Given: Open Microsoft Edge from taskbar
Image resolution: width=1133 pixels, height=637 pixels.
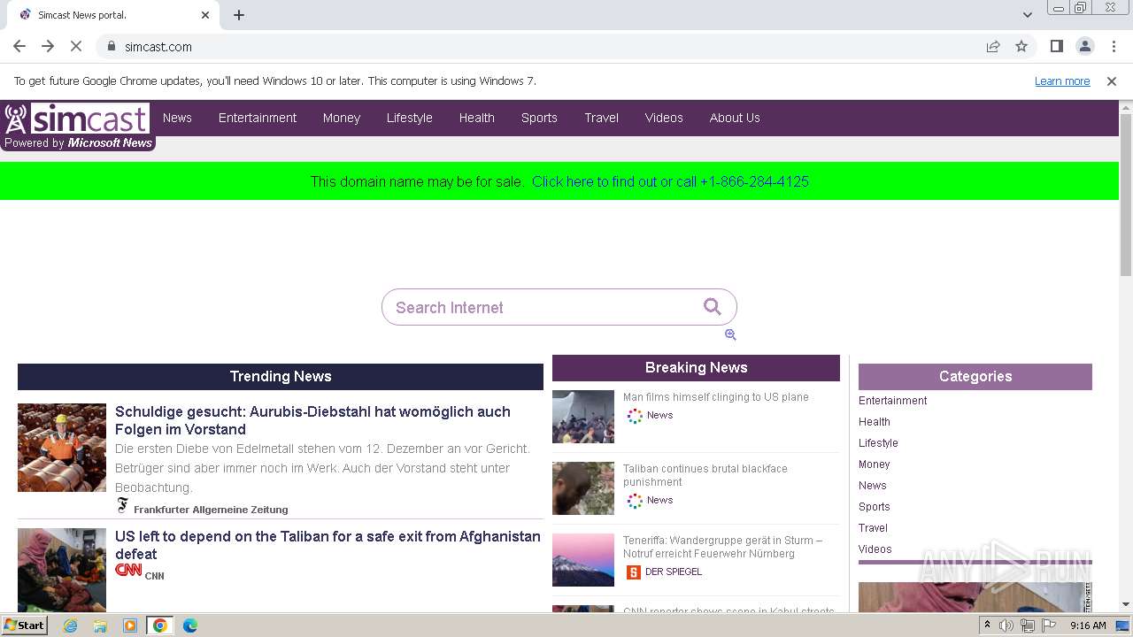Looking at the screenshot, I should click(x=190, y=625).
